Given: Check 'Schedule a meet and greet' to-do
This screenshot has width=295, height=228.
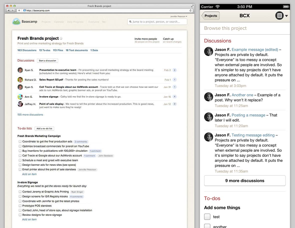Looking at the screenshot, I should point(20,160).
